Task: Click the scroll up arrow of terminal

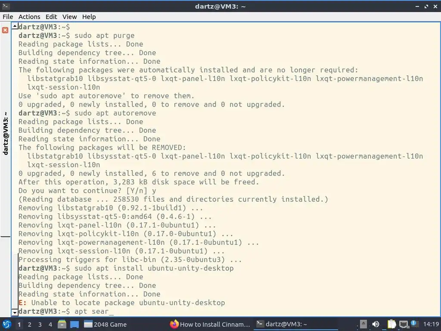Action: [x=15, y=26]
